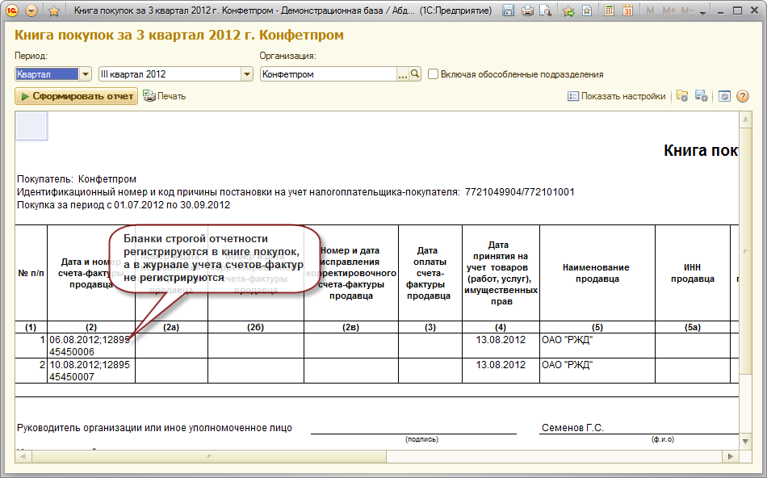Click the horizontal scrollbar left arrow
The height and width of the screenshot is (478, 767).
22,456
